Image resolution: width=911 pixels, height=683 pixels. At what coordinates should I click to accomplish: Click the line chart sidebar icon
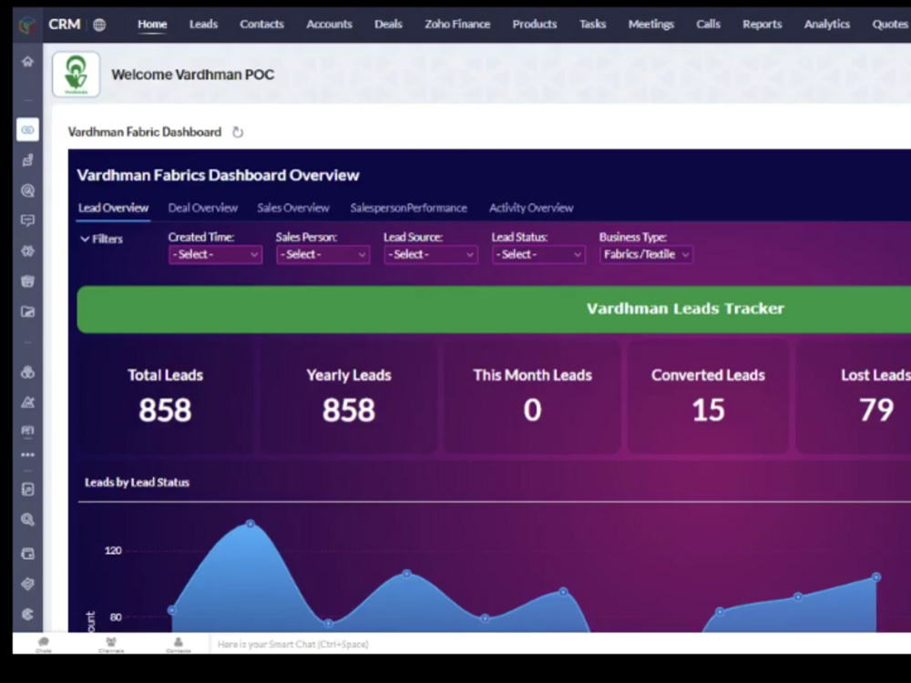(27, 402)
